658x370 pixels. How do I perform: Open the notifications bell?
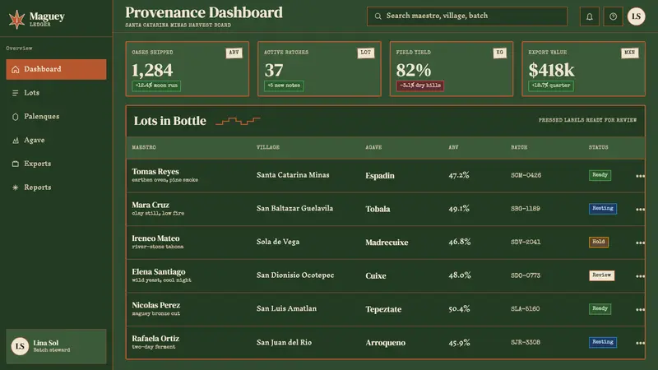(x=589, y=16)
